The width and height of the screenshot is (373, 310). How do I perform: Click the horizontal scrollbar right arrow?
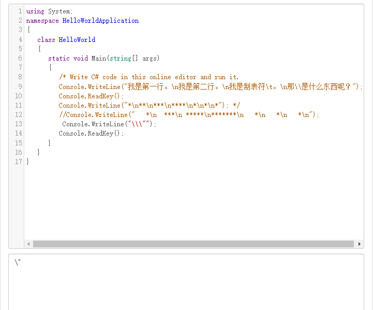[359, 244]
